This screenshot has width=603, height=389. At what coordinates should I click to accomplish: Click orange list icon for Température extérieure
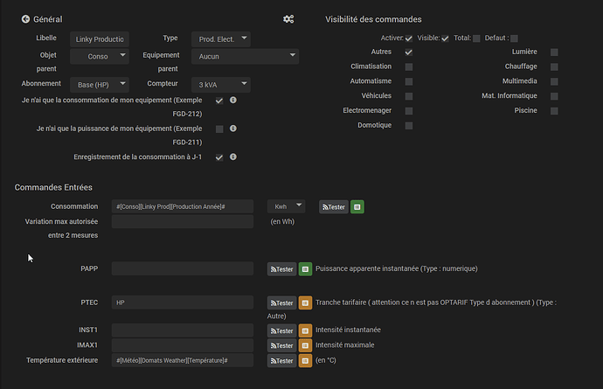pos(305,361)
